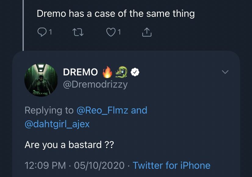This screenshot has height=177, width=252.
Task: Click the 12:09 PM timestamp
Action: (x=45, y=165)
